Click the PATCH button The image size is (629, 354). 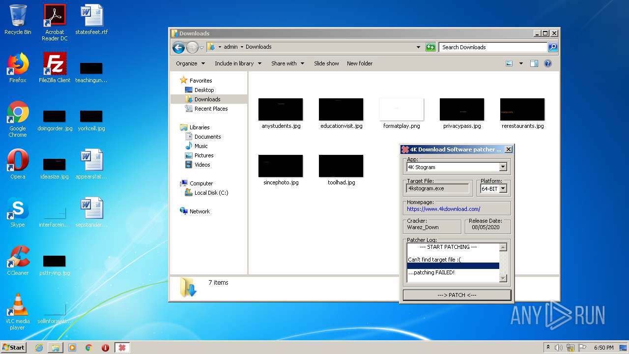tap(457, 295)
